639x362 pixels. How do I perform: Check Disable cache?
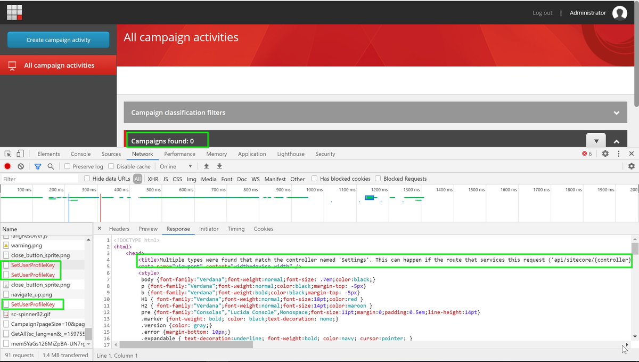pos(112,166)
